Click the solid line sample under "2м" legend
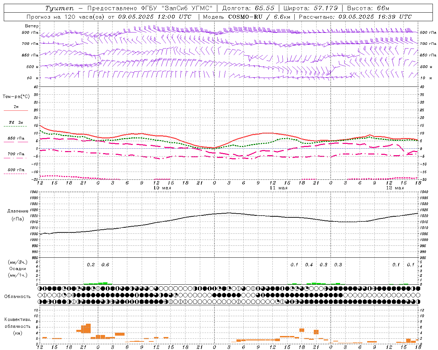Viewport: 438px width, 350px height. click(16, 110)
